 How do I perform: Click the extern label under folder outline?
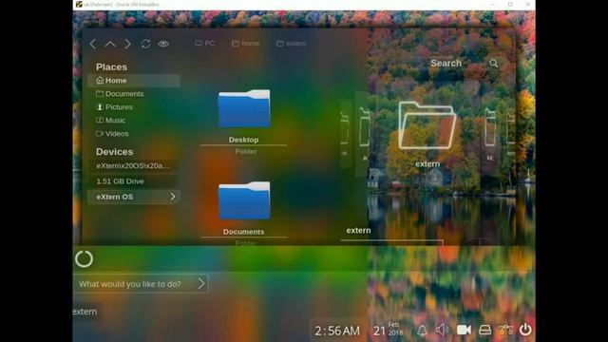[x=427, y=163]
